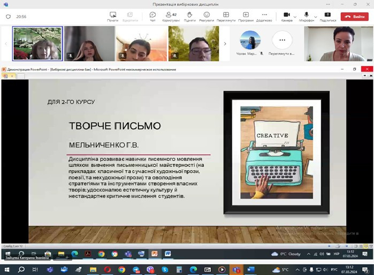Expand the camera options dropdown arrow

[x=295, y=17]
